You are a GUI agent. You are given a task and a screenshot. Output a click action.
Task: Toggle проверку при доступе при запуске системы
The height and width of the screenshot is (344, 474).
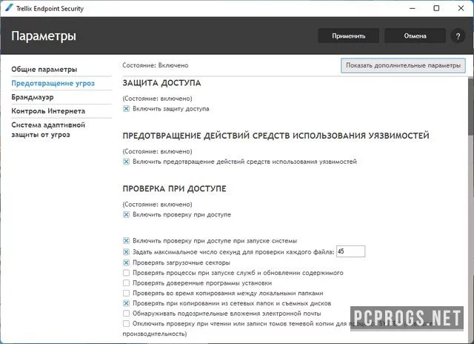pos(127,241)
